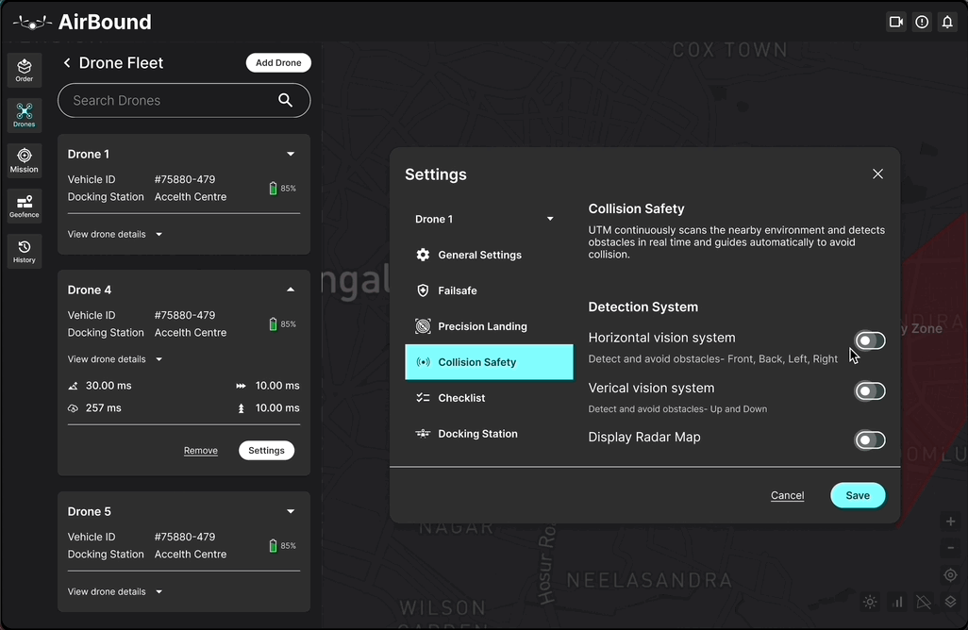Open the Order section in sidebar
The height and width of the screenshot is (630, 968).
25,70
